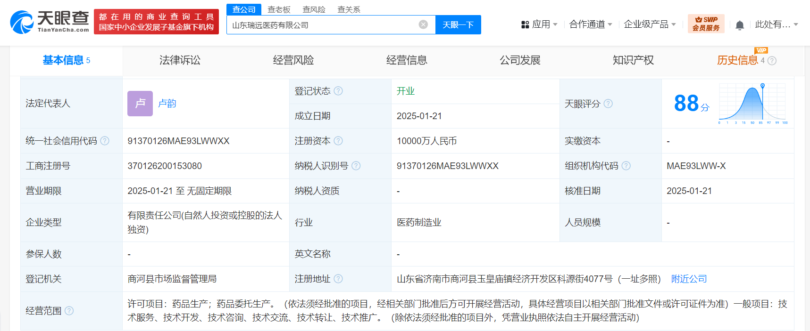This screenshot has height=331, width=810.
Task: Click help icon next to 经营范围
Action: tap(69, 311)
